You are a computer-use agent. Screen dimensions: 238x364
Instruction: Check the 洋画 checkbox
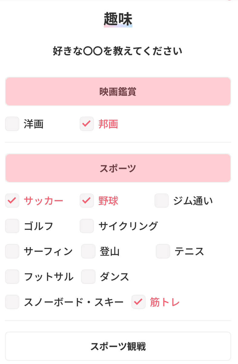click(x=12, y=124)
